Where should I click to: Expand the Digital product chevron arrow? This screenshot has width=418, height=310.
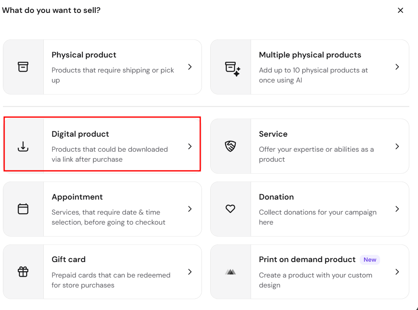(190, 146)
